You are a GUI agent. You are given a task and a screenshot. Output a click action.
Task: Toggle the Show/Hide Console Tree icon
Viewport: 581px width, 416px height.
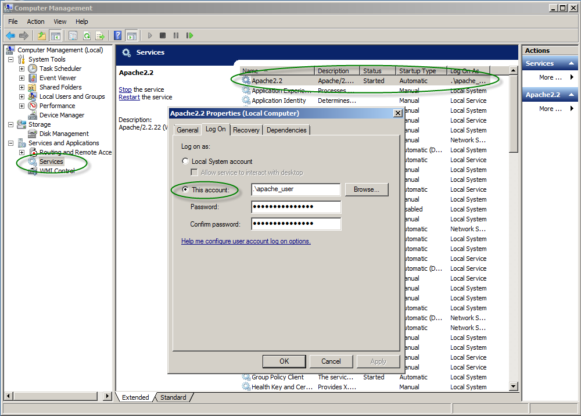(56, 35)
